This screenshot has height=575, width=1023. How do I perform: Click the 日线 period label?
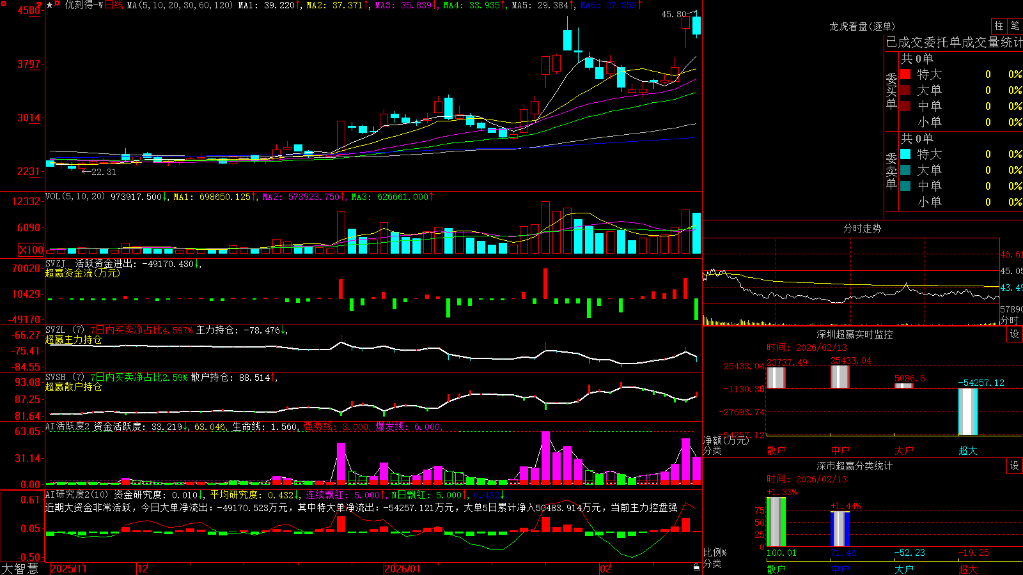coord(114,5)
